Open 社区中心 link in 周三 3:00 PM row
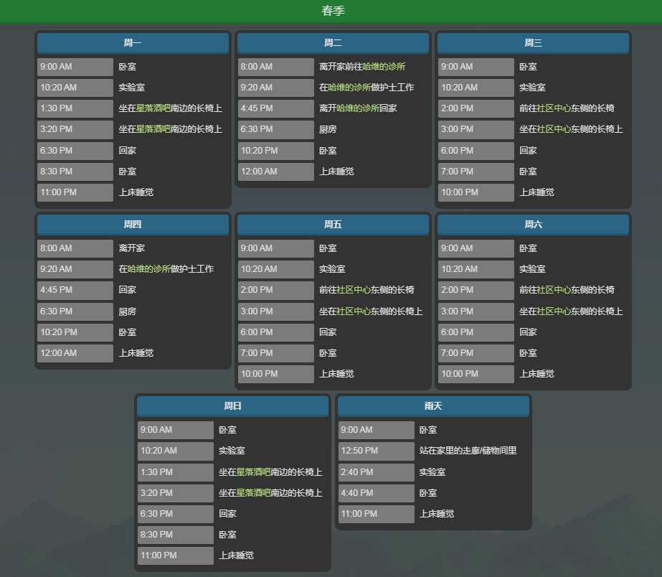 coord(554,129)
